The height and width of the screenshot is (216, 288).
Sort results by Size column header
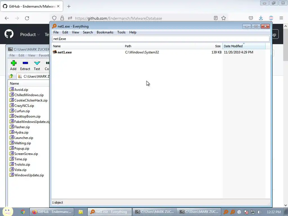tap(209, 46)
